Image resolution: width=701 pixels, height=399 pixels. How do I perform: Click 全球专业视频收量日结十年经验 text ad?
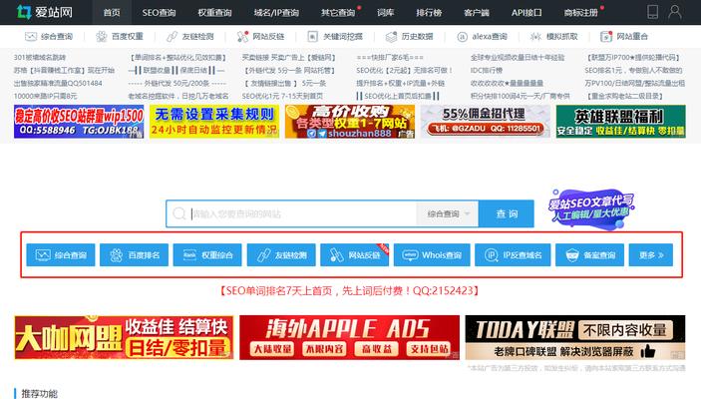point(518,58)
